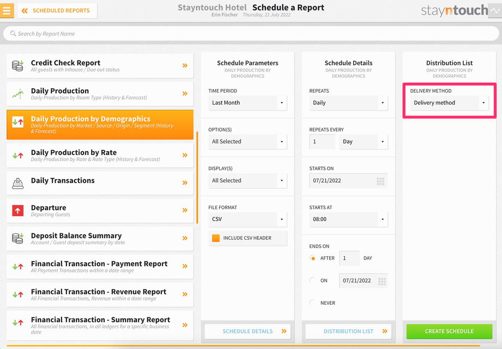Screen dimensions: 502x349
Task: Open the Starts On calendar icon
Action: pos(380,182)
